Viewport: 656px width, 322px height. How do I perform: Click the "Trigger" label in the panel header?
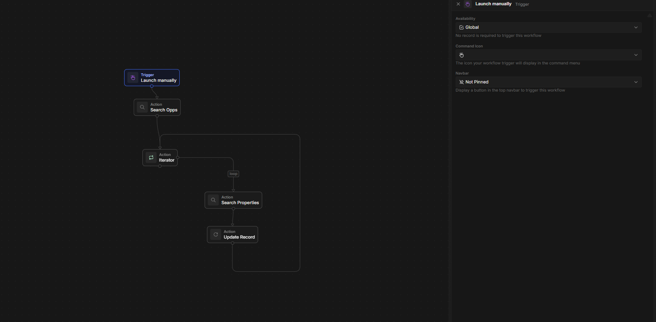pos(522,4)
